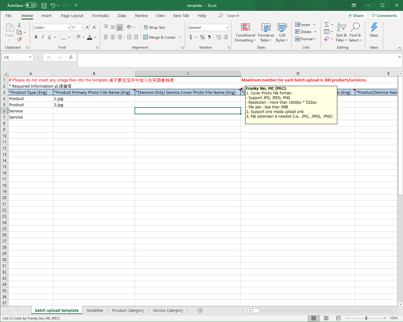Image resolution: width=403 pixels, height=322 pixels.
Task: Open the Formulas ribbon tab
Action: click(100, 16)
